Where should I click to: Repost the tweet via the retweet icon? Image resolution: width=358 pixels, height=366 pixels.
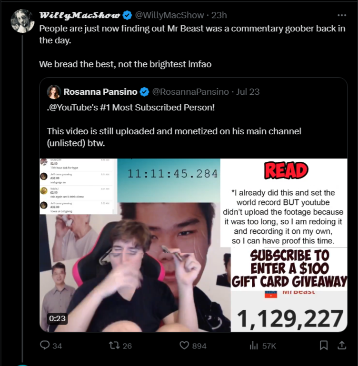pos(114,345)
